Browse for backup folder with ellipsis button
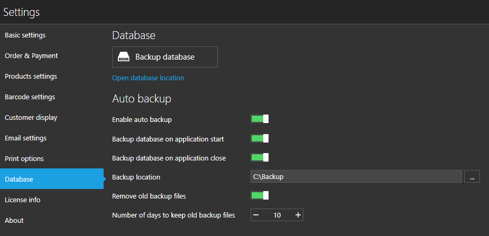The width and height of the screenshot is (489, 236). pyautogui.click(x=472, y=177)
